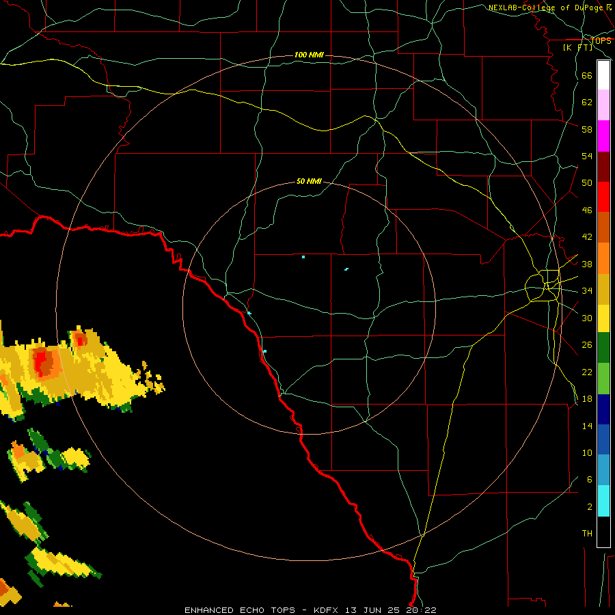Viewport: 615px width, 615px height.
Task: Click the orange 38-42 kft legend swatch
Action: click(x=603, y=258)
